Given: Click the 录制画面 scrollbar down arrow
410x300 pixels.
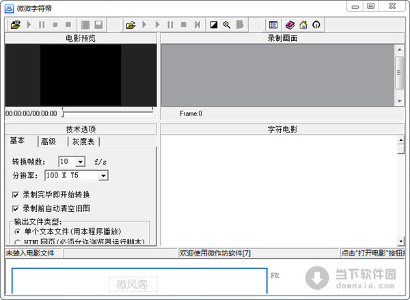Looking at the screenshot, I should [400, 101].
